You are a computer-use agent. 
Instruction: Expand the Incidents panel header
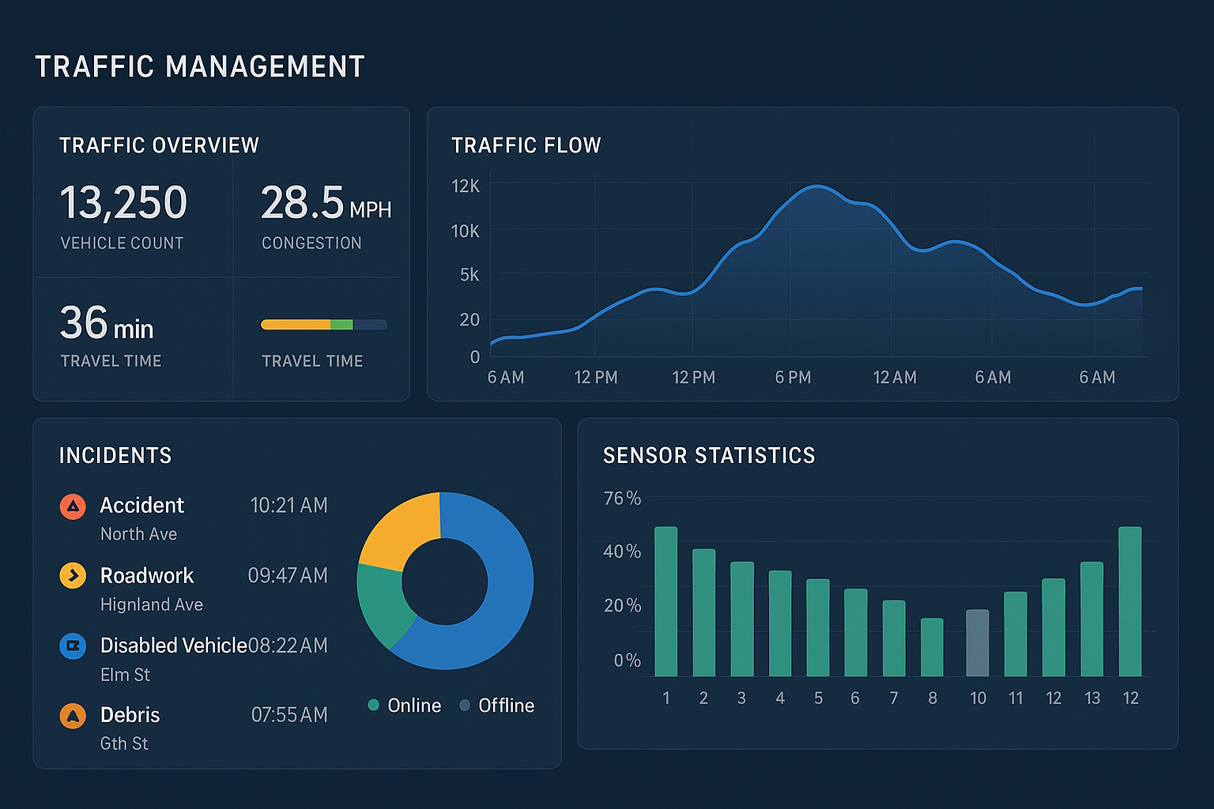[115, 455]
